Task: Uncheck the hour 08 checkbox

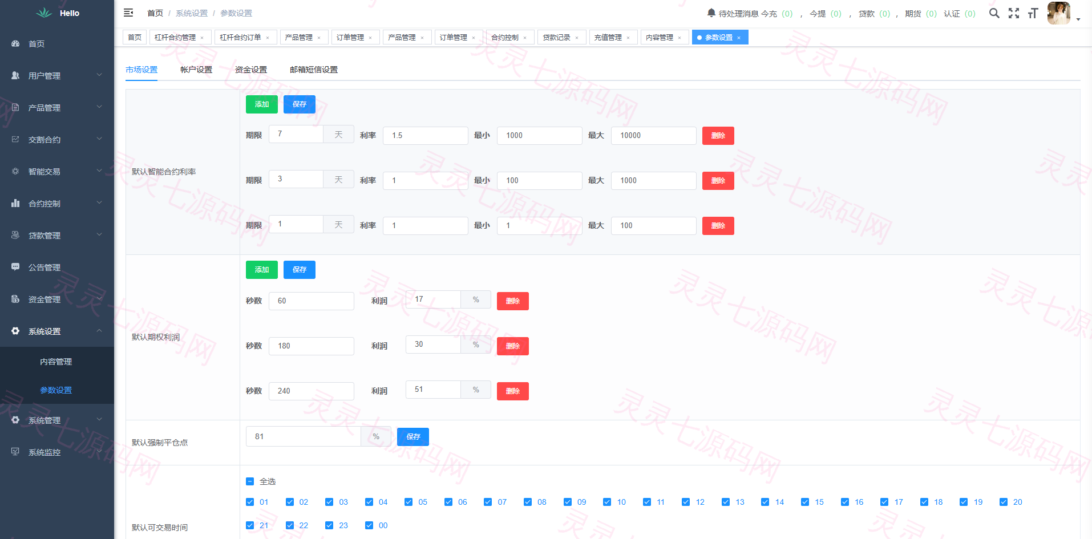Action: click(x=528, y=502)
